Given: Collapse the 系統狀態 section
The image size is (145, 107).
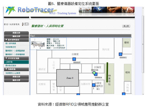Looking at the screenshot, I should [16, 69].
